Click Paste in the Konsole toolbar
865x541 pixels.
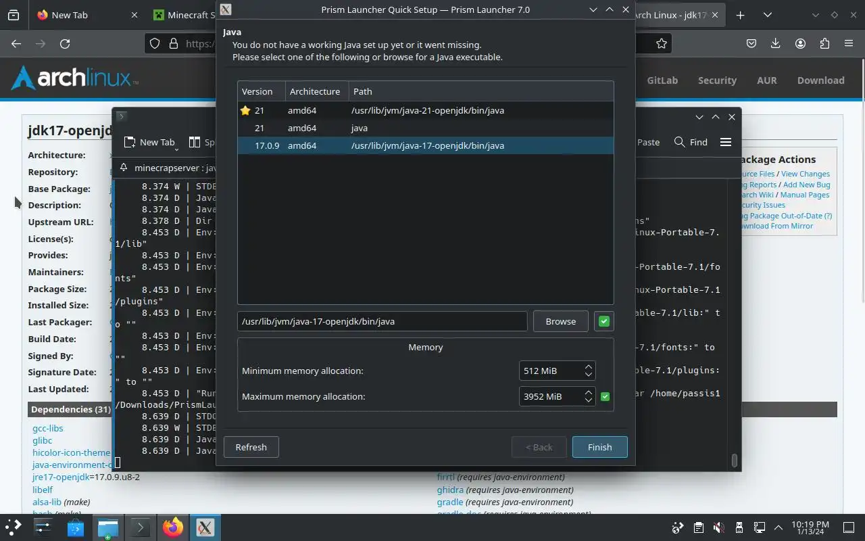pyautogui.click(x=648, y=142)
